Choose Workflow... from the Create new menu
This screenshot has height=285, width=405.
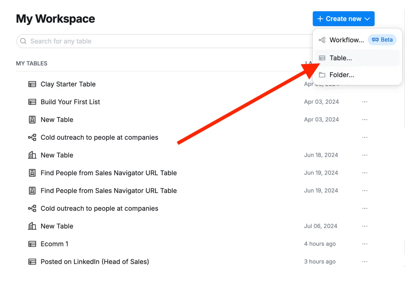[x=346, y=40]
